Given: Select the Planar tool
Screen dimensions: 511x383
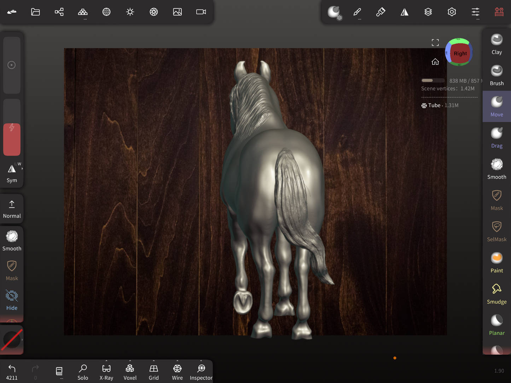Looking at the screenshot, I should click(497, 325).
